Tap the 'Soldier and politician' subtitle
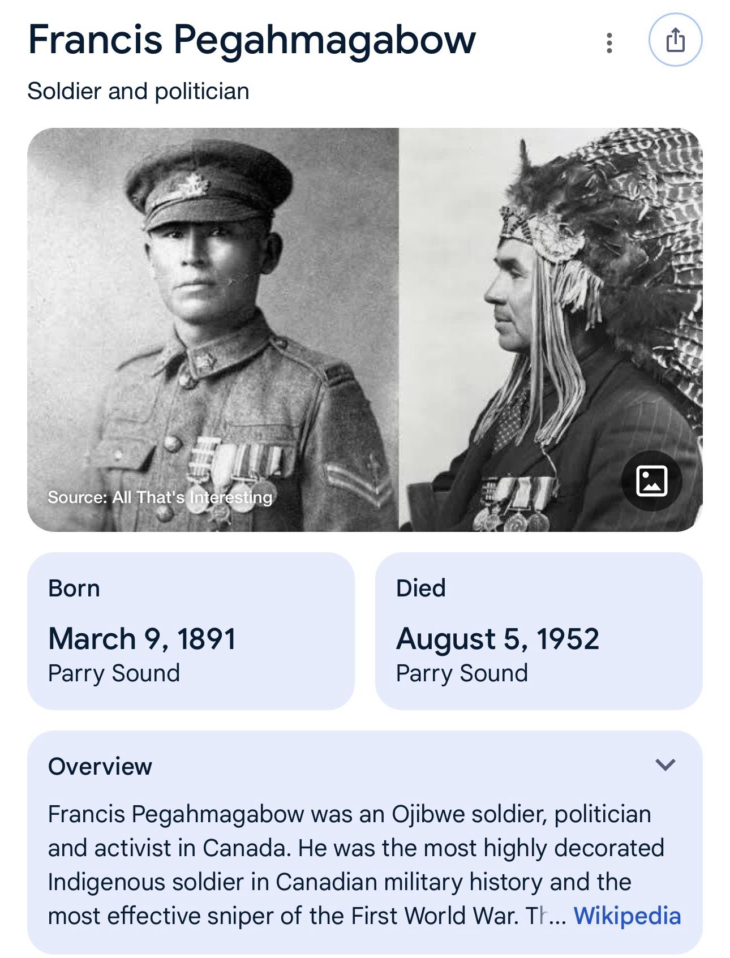This screenshot has width=730, height=958. coord(138,91)
